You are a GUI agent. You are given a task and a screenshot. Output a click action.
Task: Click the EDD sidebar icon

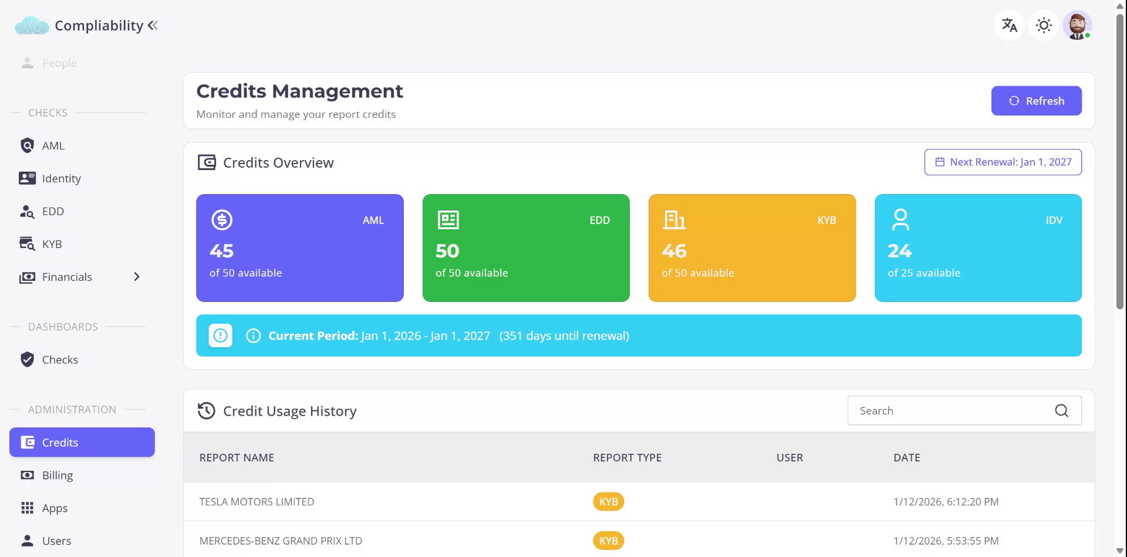coord(27,211)
